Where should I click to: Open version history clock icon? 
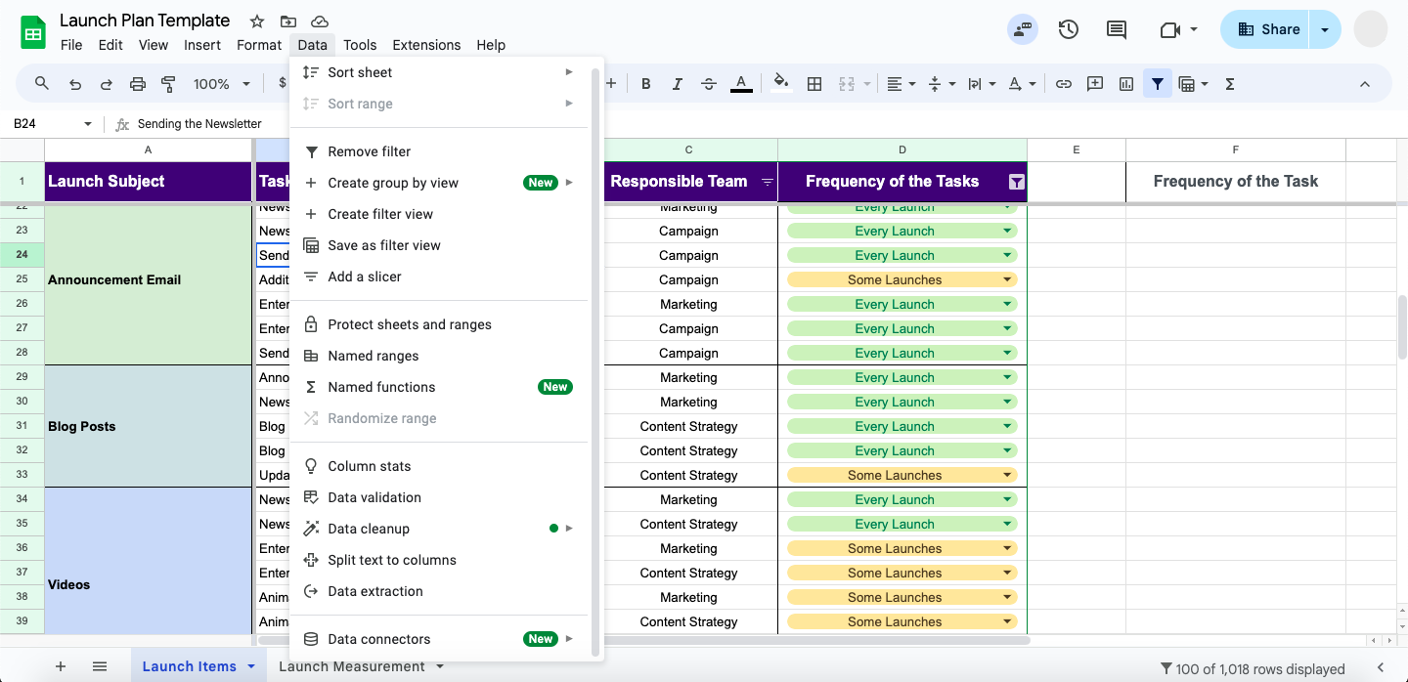coord(1069,29)
